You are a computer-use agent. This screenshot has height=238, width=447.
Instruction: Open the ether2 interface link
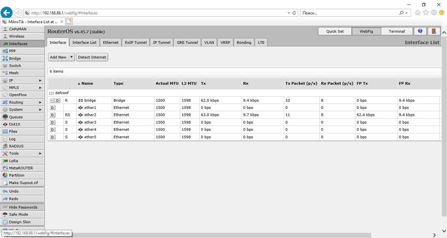click(x=90, y=115)
